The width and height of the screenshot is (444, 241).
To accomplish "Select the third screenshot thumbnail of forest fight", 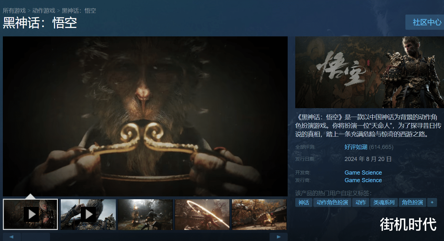I will pos(145,214).
